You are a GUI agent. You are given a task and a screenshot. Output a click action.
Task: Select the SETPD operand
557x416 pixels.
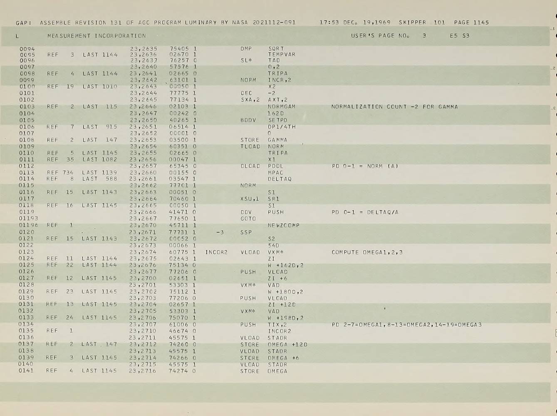click(278, 120)
